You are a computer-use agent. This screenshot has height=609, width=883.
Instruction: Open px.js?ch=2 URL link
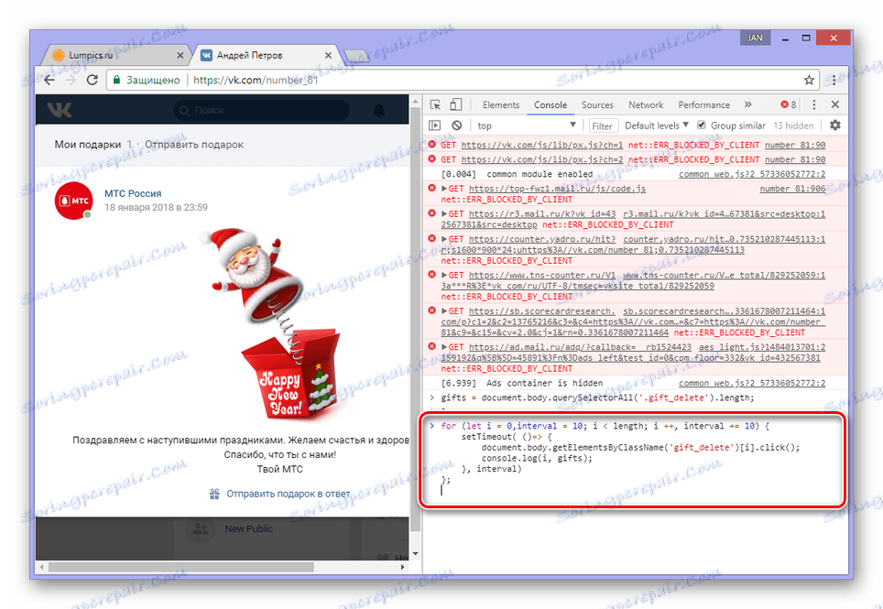(x=542, y=159)
